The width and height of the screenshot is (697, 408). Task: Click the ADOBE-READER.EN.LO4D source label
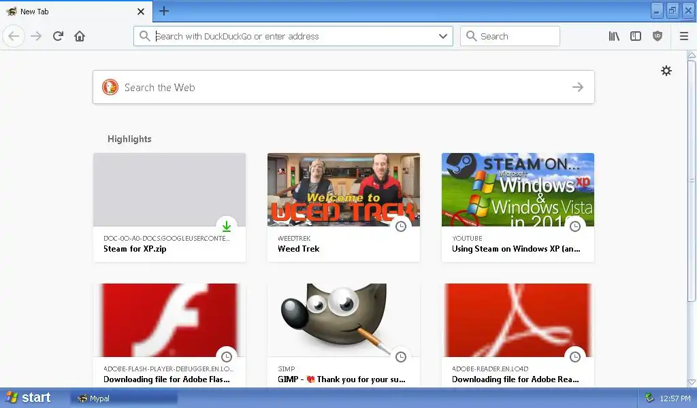(490, 369)
